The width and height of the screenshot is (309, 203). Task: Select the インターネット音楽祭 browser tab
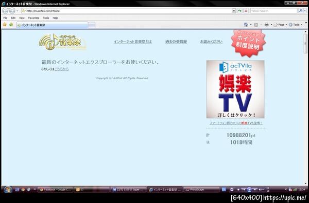(52, 25)
